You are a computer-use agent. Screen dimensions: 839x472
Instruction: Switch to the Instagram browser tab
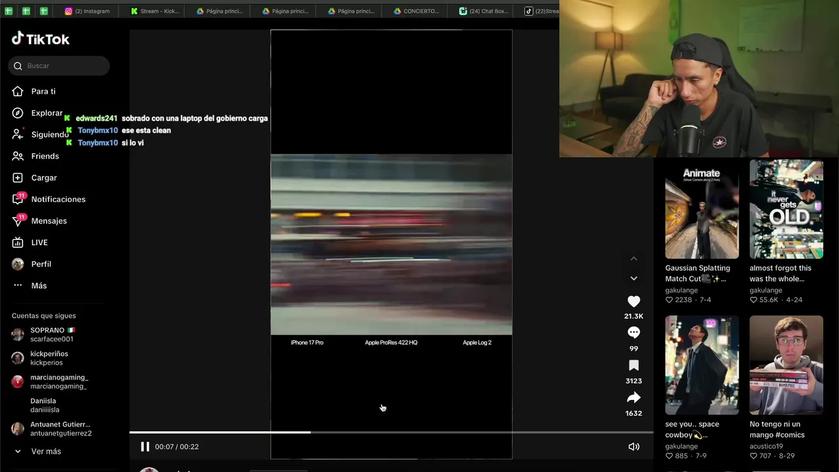tap(87, 11)
